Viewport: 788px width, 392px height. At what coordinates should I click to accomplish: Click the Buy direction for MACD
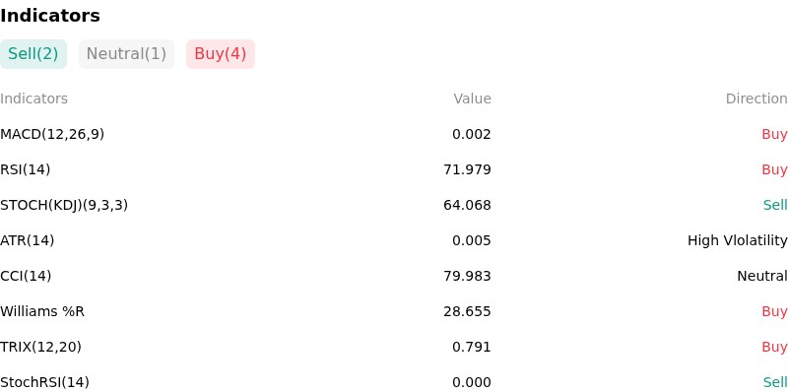click(774, 134)
